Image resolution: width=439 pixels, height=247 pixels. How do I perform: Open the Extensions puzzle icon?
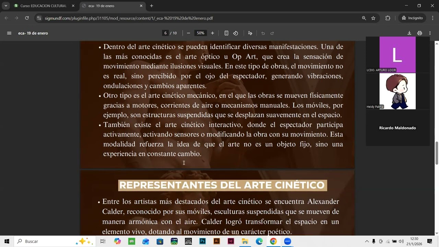click(388, 18)
